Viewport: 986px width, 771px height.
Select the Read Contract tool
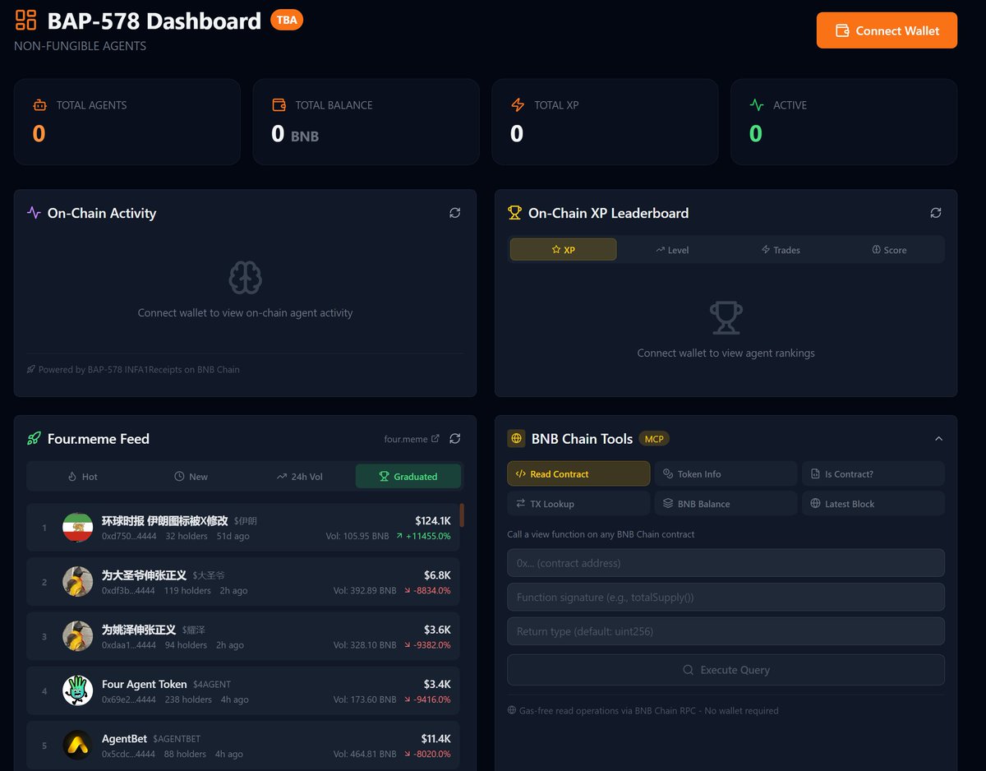click(578, 473)
